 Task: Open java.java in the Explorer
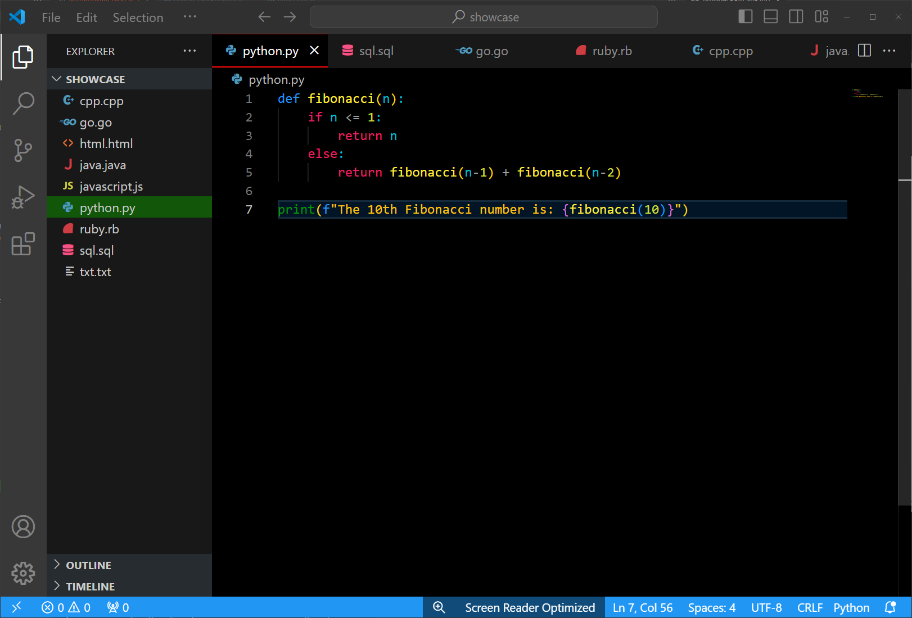(129, 165)
